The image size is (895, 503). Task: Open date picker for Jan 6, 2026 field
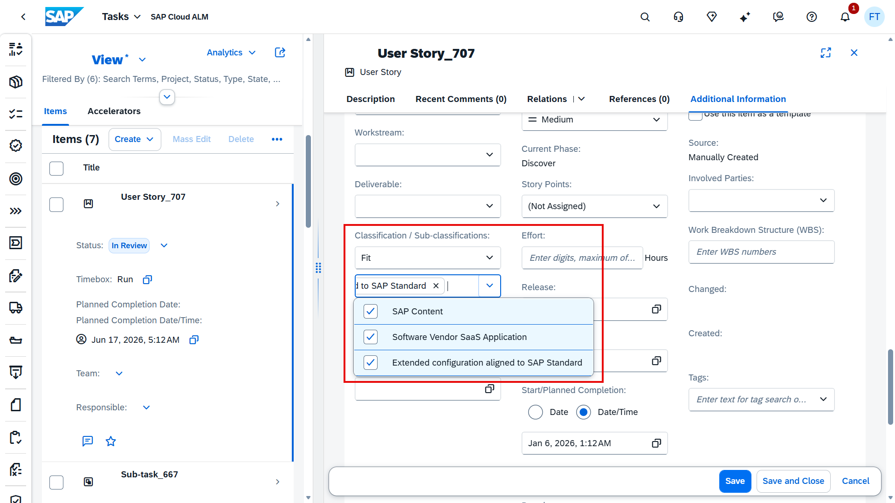pyautogui.click(x=656, y=443)
